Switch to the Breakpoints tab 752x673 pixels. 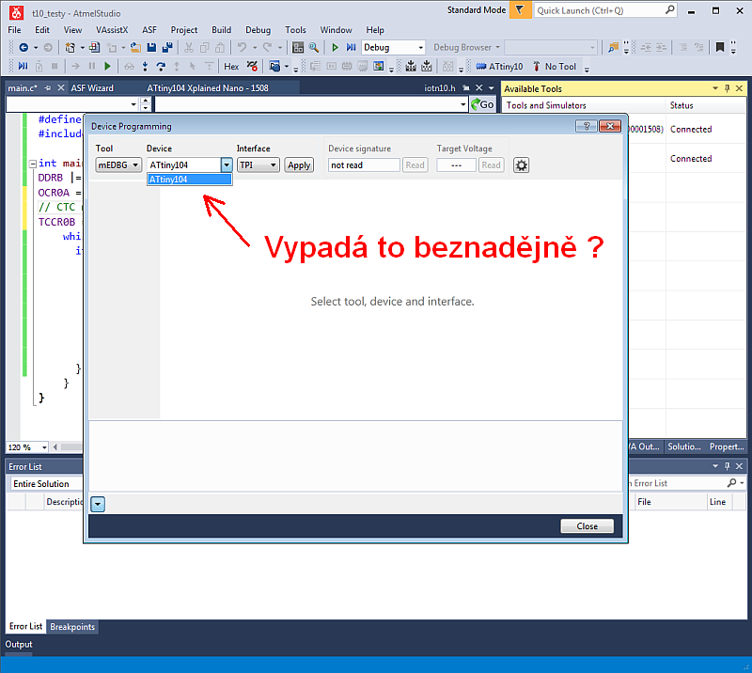pos(72,626)
